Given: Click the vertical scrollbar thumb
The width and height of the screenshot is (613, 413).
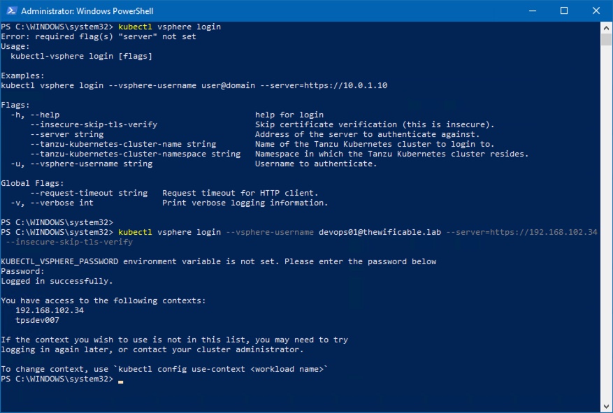Looking at the screenshot, I should click(x=607, y=39).
